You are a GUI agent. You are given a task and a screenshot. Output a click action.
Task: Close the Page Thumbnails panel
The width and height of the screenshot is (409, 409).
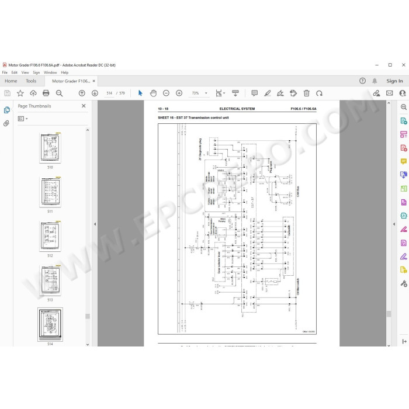click(x=84, y=106)
